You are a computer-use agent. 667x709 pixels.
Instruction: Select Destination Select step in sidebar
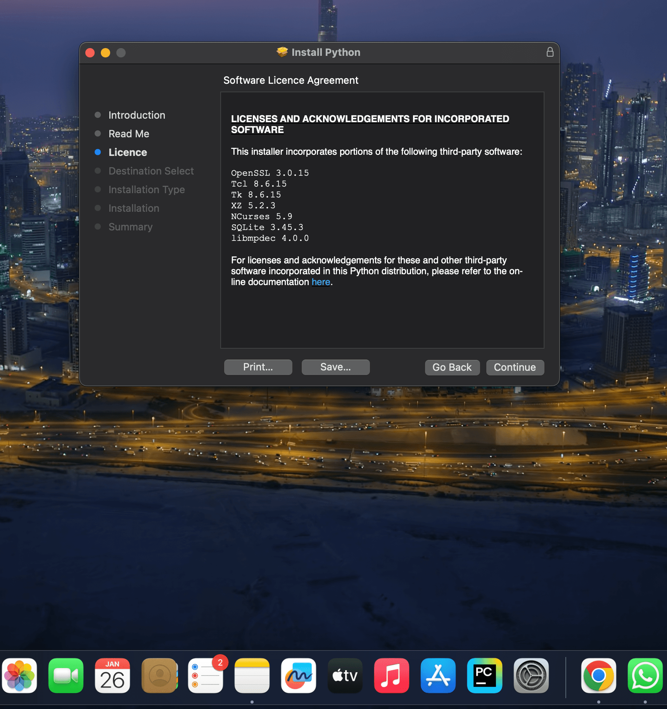coord(151,171)
